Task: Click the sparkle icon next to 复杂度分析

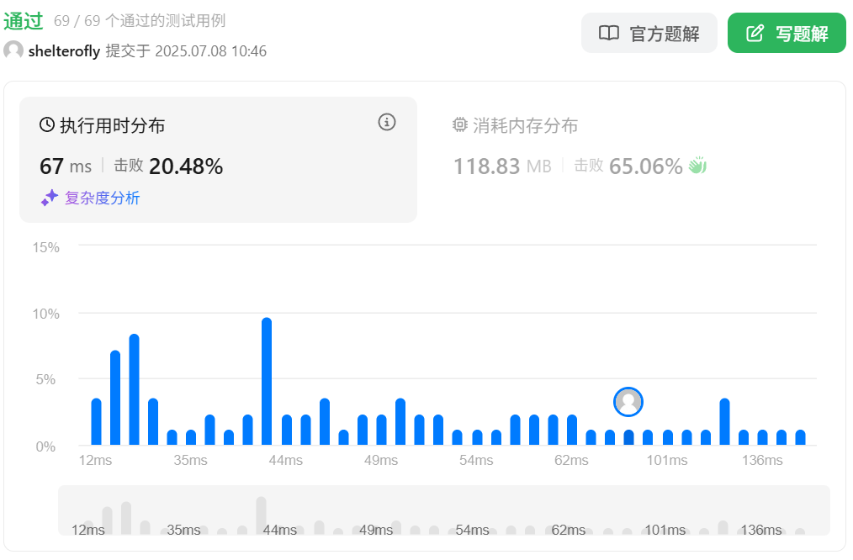Action: click(x=50, y=198)
